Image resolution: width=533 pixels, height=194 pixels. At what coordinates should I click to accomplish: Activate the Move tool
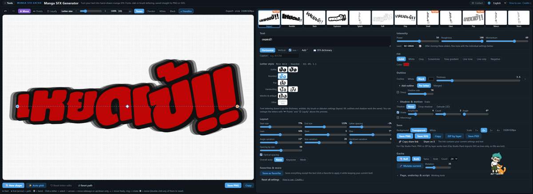coord(24,11)
